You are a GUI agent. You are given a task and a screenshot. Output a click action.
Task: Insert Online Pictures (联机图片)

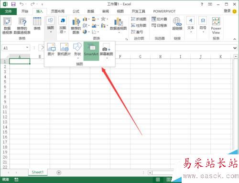pyautogui.click(x=64, y=49)
